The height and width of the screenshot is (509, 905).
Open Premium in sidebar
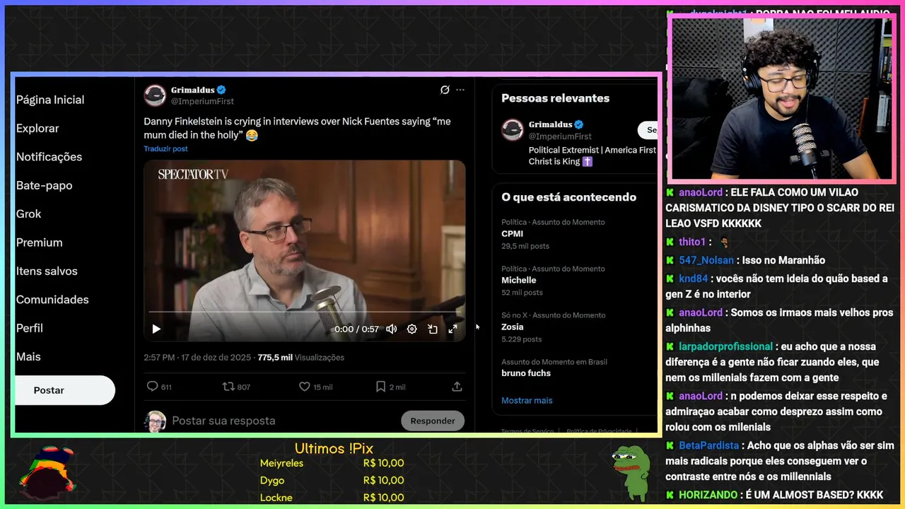point(40,242)
